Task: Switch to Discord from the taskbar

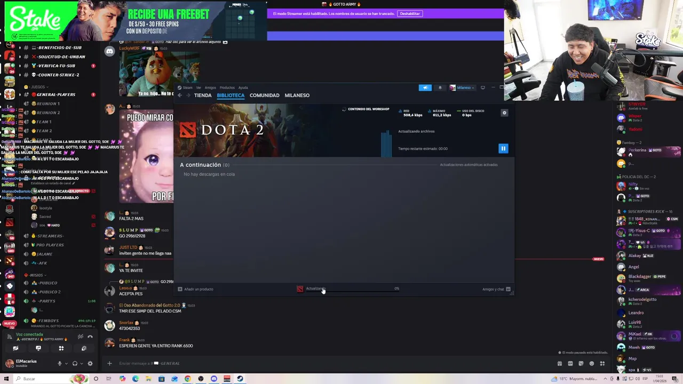Action: [x=214, y=379]
